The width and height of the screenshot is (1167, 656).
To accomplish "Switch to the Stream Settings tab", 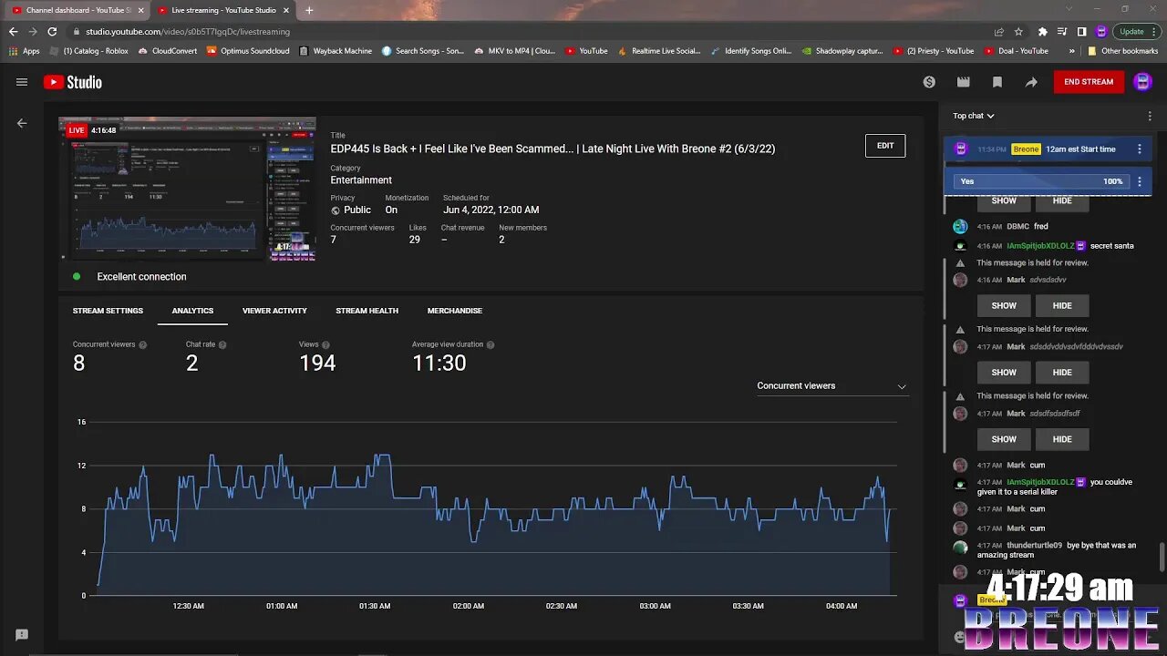I will (x=108, y=311).
